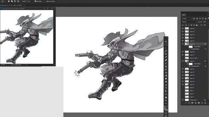Open status bar info arrow in floating window
Viewport: 209px width, 117px height.
[x=27, y=65]
